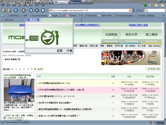This screenshot has width=166, height=125.
Task: Click the first star bookmark toolbar icon
Action: click(3, 10)
